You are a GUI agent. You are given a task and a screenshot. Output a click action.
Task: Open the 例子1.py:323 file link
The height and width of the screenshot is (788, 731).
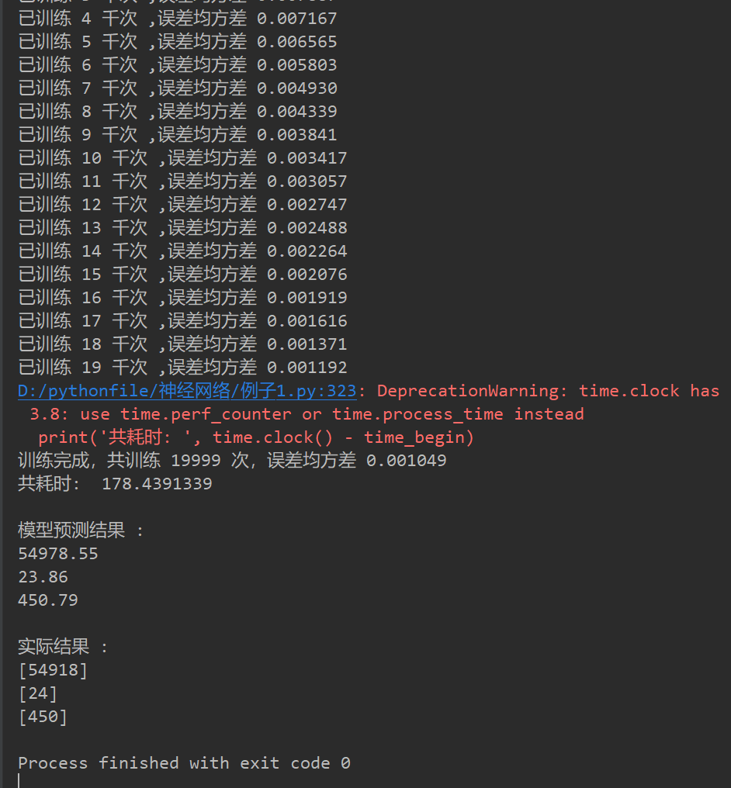pyautogui.click(x=187, y=391)
